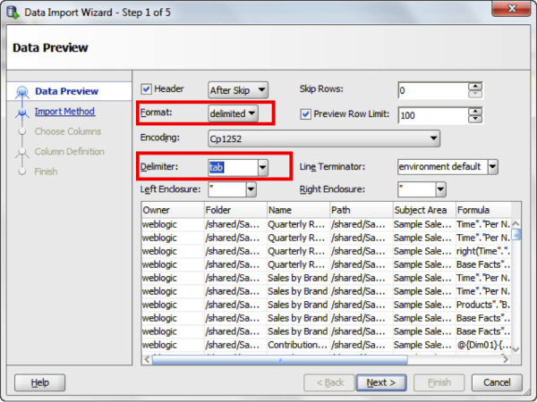Open the Line Terminator dropdown

(491, 167)
